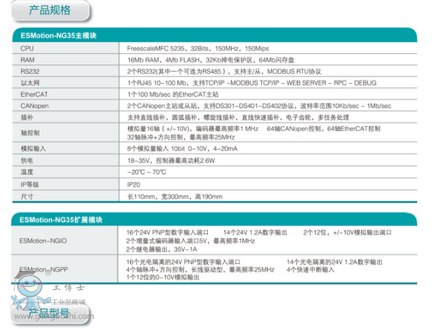Click the ESMotion-NGIO row label
Screen dimensions: 435x329
click(43, 241)
